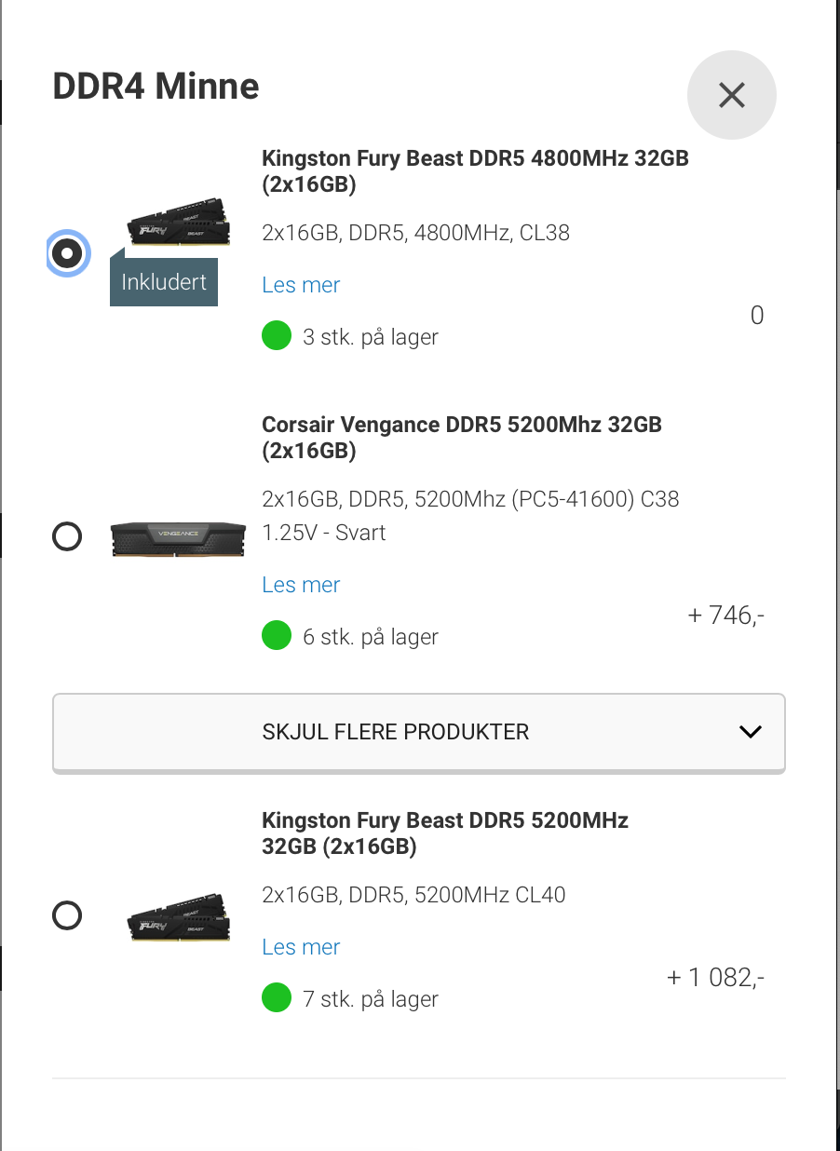Click the + 746,- price label

(726, 615)
